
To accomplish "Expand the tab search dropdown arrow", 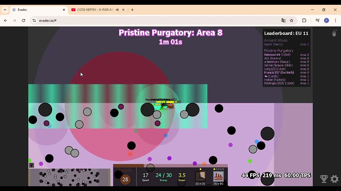I will pos(5,10).
